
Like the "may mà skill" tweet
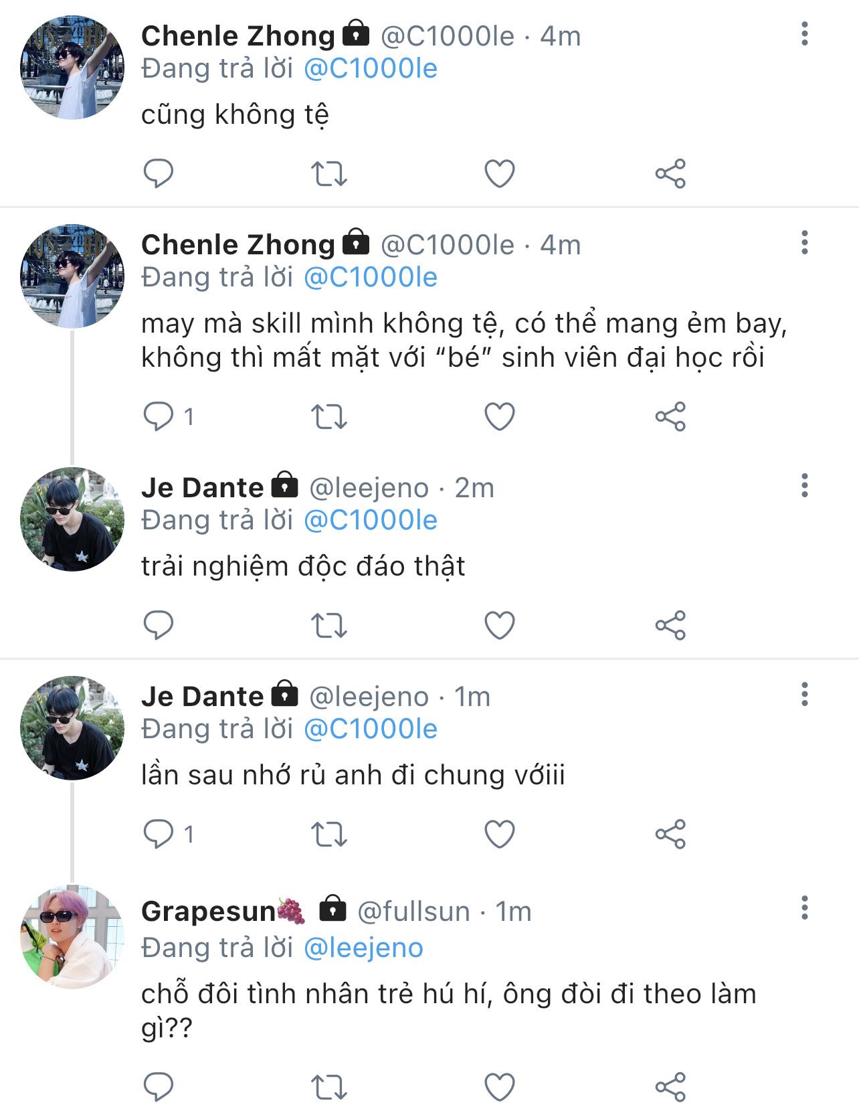point(500,416)
